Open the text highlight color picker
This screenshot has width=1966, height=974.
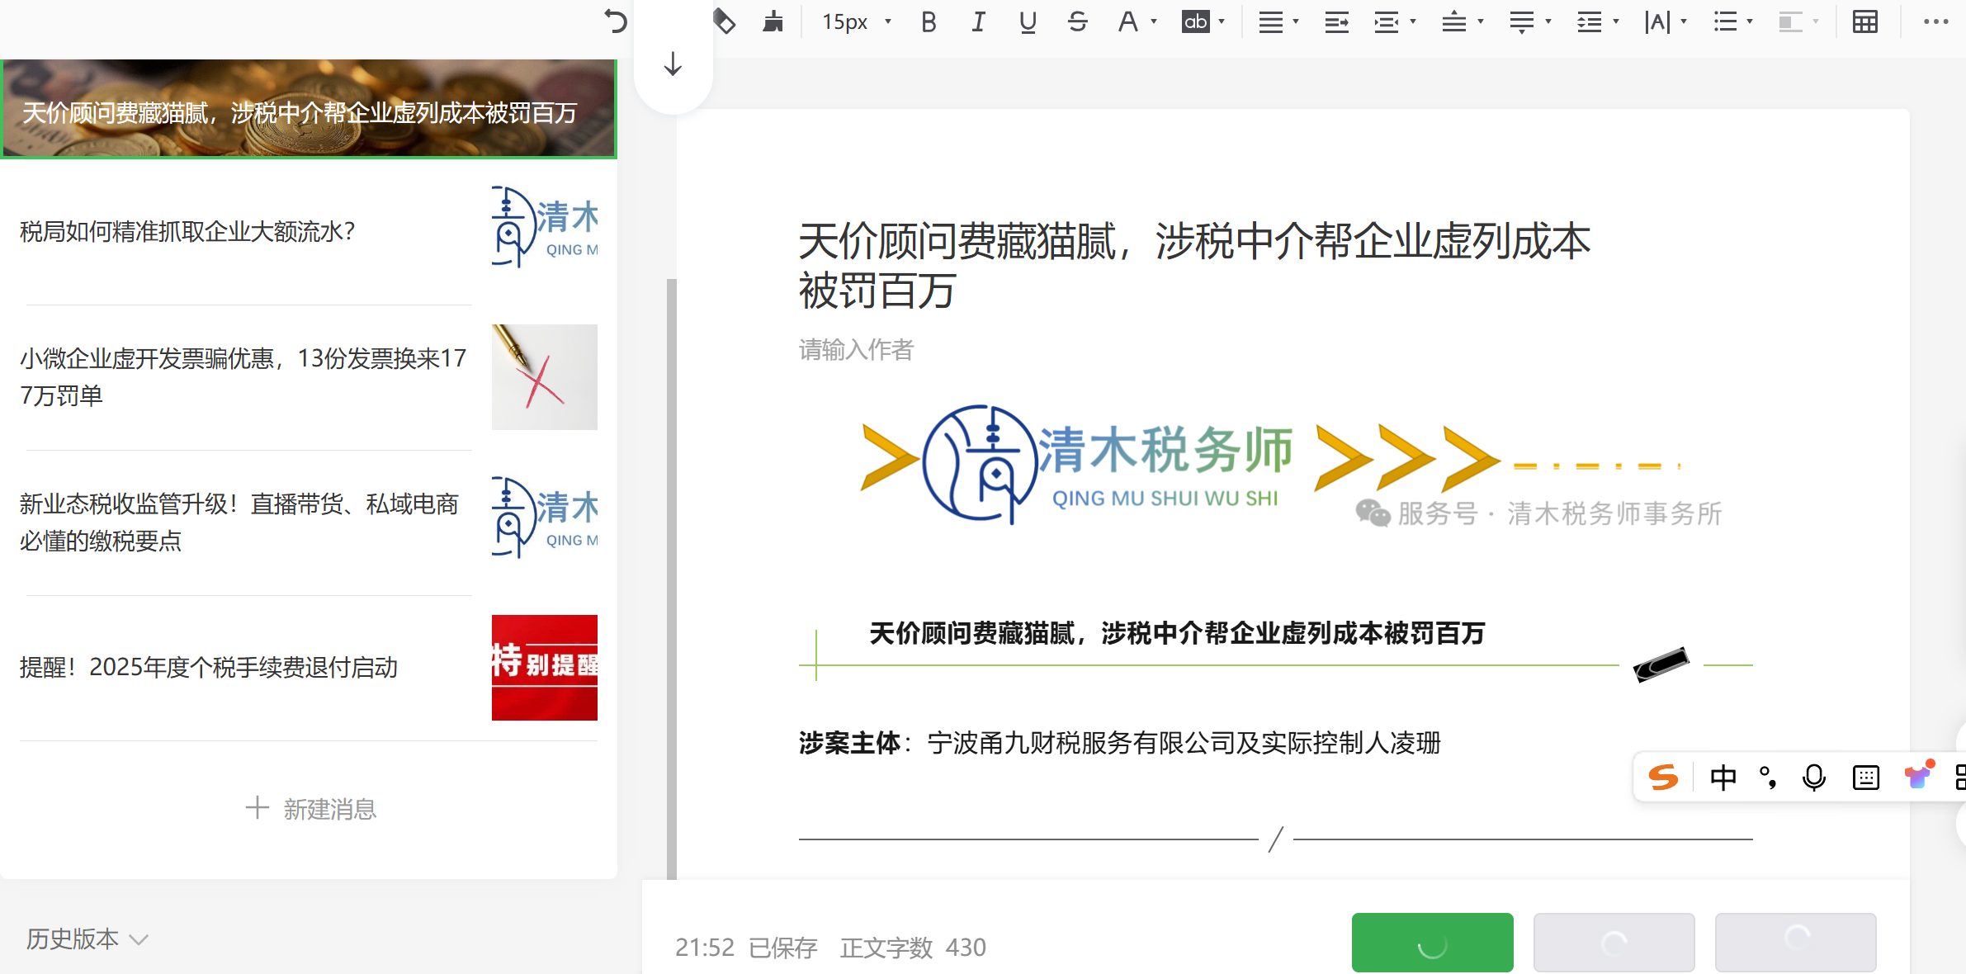coord(1196,21)
